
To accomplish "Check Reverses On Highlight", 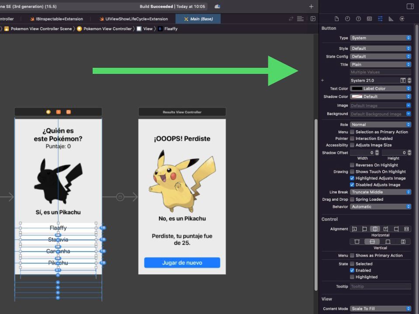I will pyautogui.click(x=352, y=165).
